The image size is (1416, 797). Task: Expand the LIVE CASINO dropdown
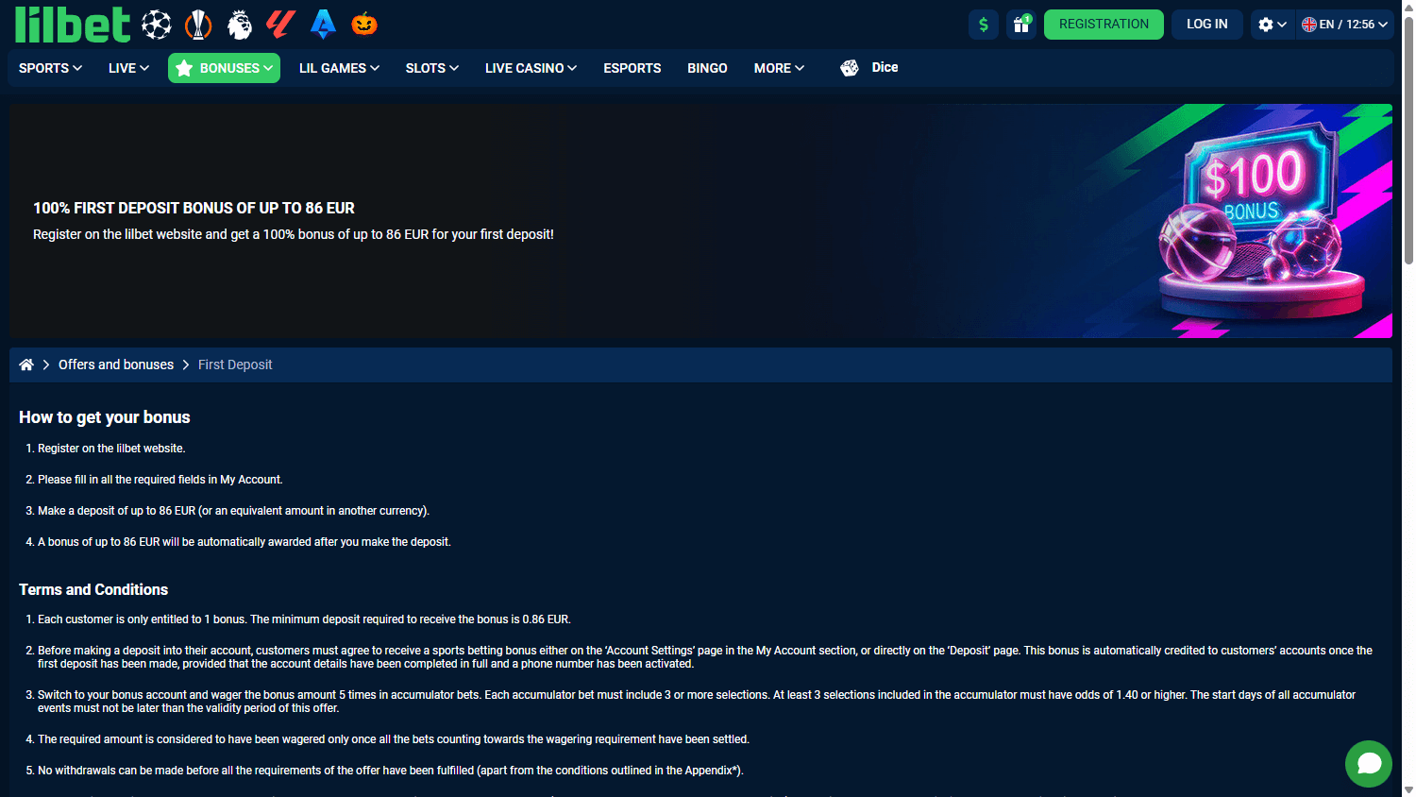(x=531, y=68)
